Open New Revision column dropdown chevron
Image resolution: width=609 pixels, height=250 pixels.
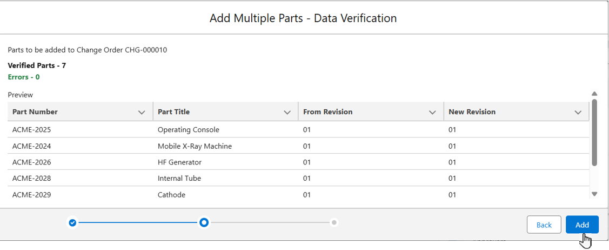(x=578, y=113)
